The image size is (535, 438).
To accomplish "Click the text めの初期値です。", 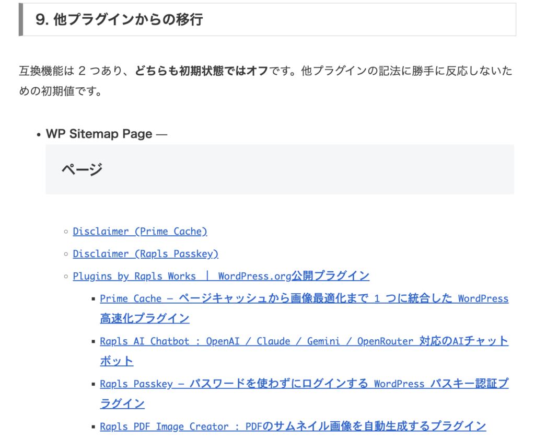I will click(x=61, y=91).
